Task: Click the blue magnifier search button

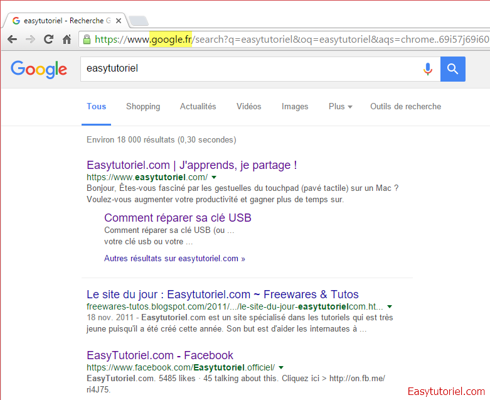Action: (x=452, y=69)
